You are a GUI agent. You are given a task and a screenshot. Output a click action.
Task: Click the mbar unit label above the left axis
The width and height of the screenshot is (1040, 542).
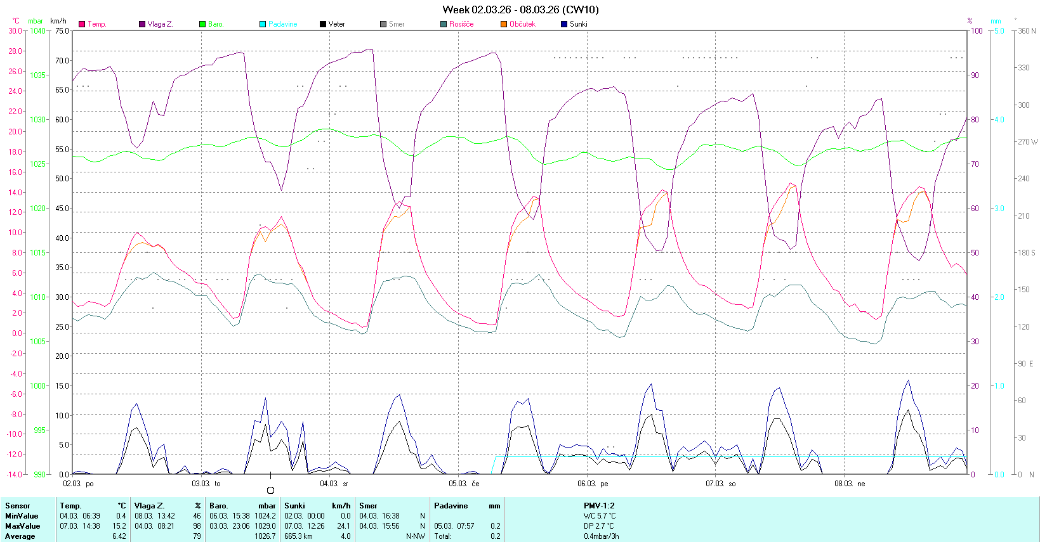pos(36,21)
